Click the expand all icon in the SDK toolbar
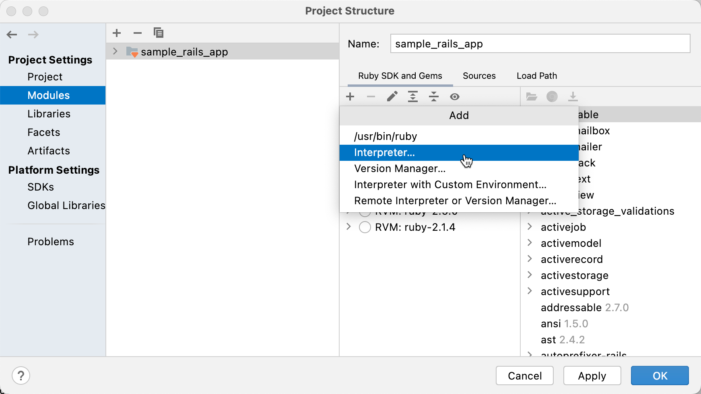701x394 pixels. pyautogui.click(x=413, y=96)
